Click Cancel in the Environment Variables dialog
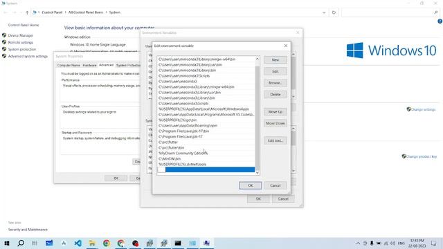 (x=283, y=199)
